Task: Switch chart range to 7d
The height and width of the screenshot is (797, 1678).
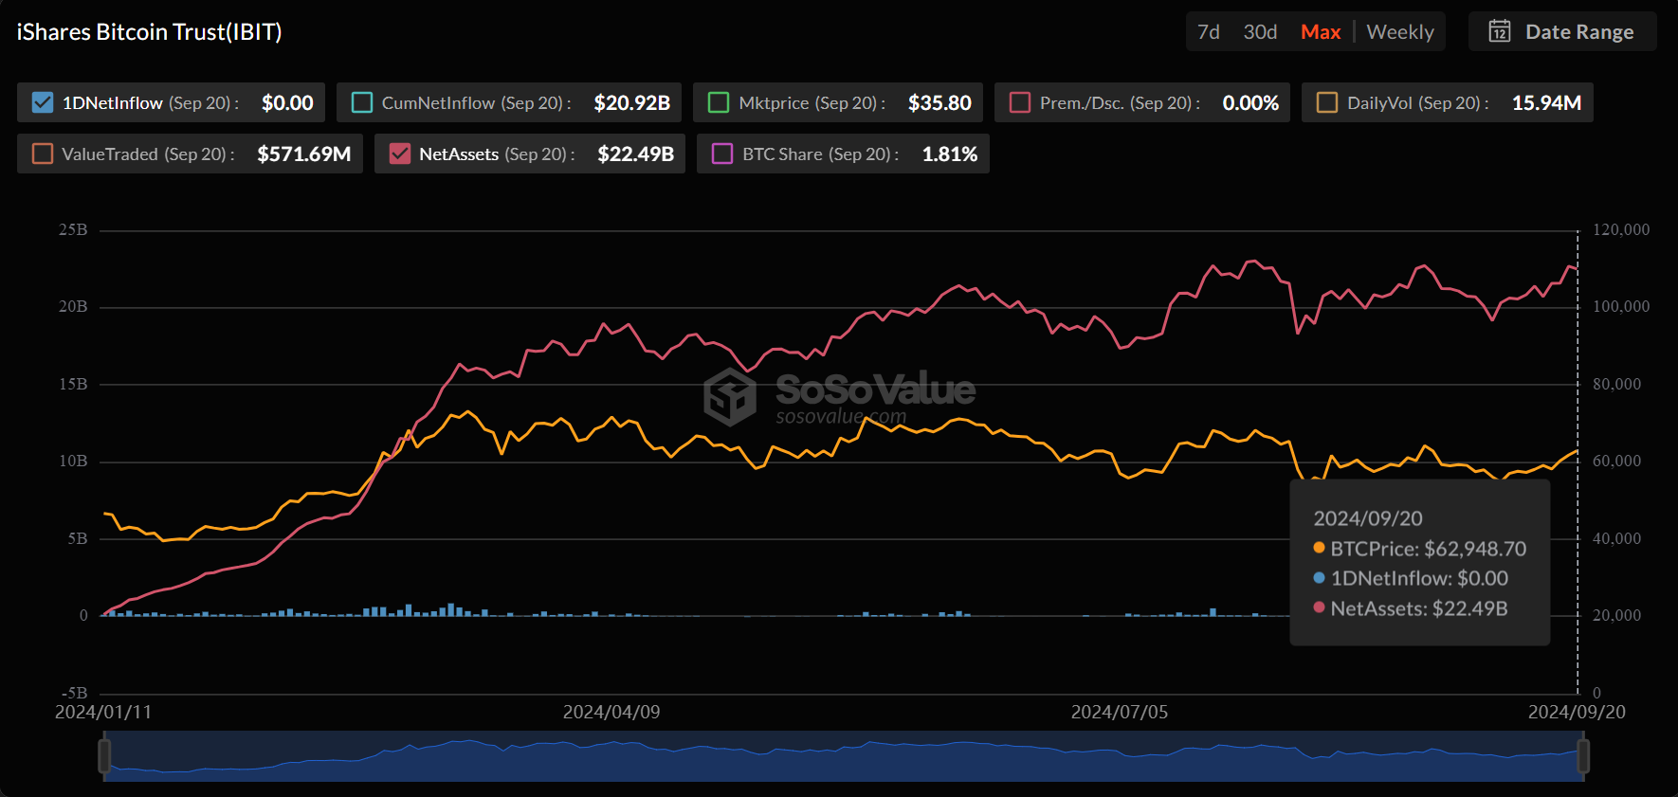Action: point(1208,32)
